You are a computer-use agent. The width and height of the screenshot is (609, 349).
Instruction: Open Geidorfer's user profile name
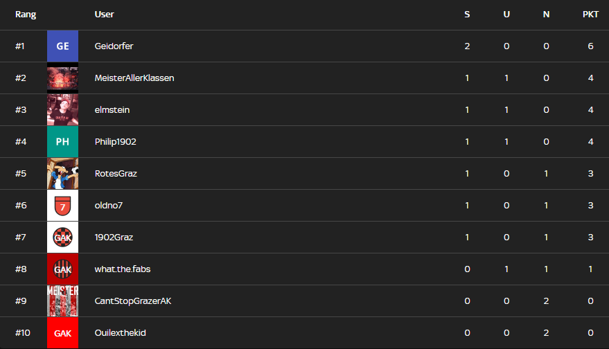pyautogui.click(x=114, y=46)
